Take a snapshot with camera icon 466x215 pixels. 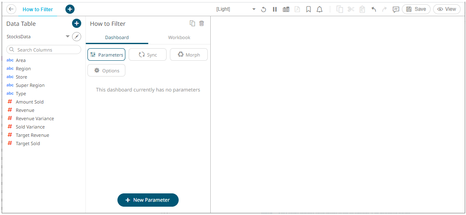click(x=286, y=10)
